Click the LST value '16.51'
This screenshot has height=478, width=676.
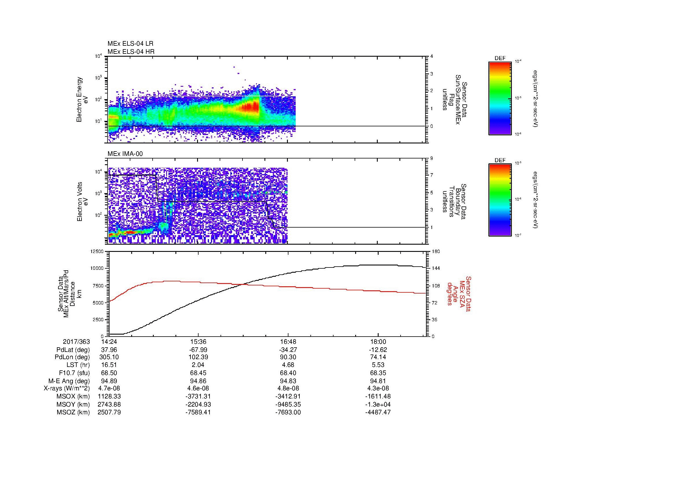click(109, 365)
